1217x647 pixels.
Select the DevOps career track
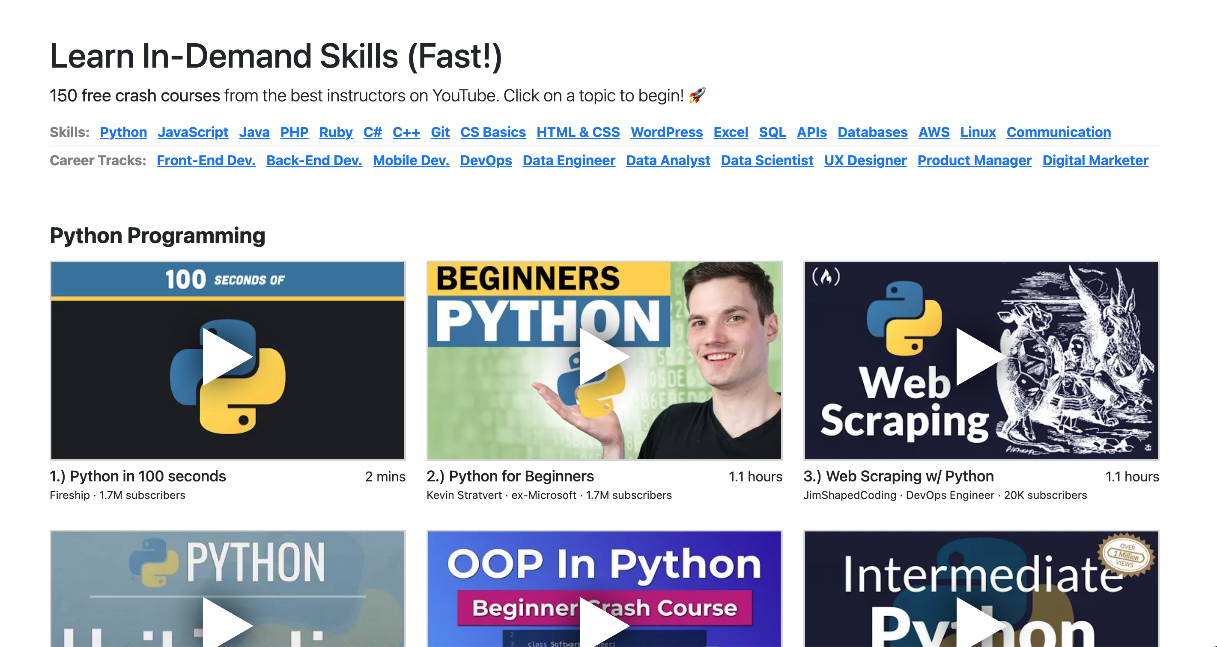coord(486,160)
